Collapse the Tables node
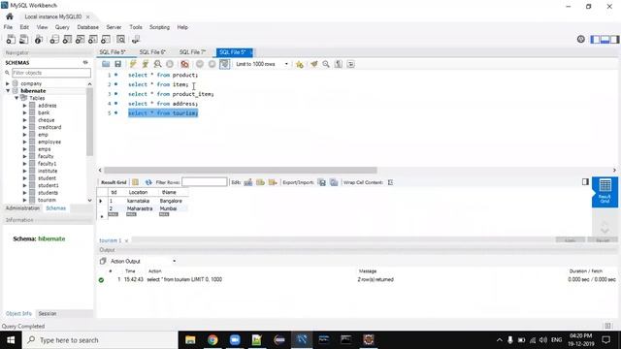 pos(16,98)
